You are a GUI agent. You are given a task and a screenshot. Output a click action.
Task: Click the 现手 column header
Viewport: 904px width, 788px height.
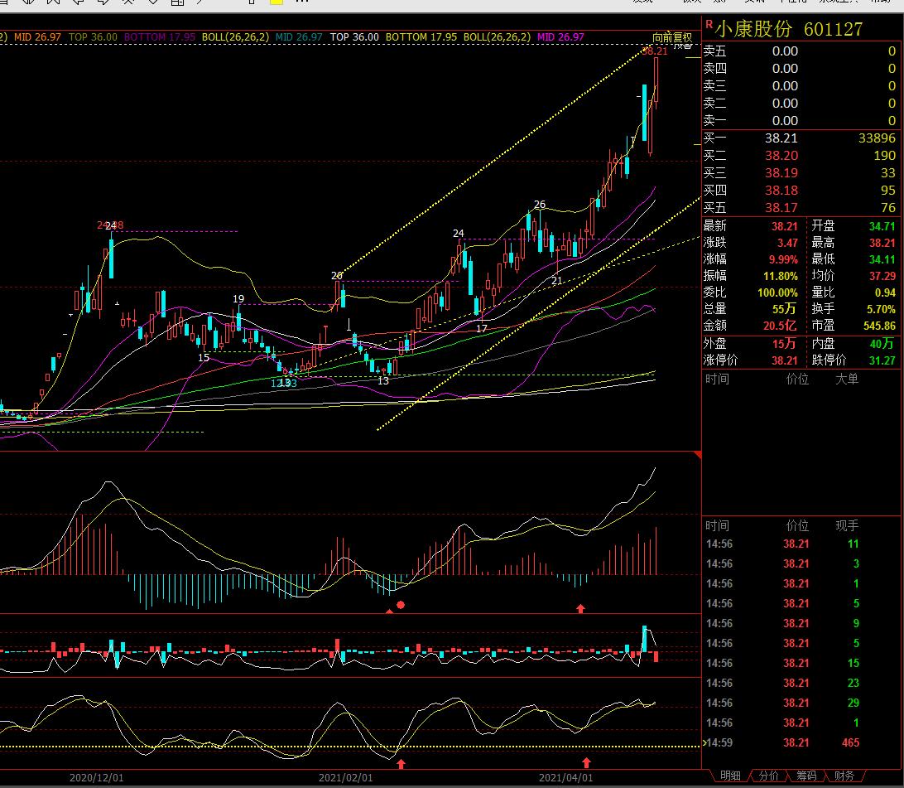tap(847, 525)
